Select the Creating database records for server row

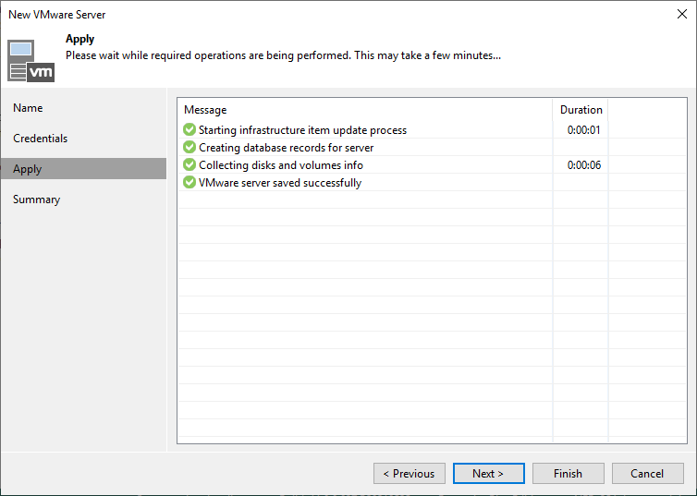[432, 147]
